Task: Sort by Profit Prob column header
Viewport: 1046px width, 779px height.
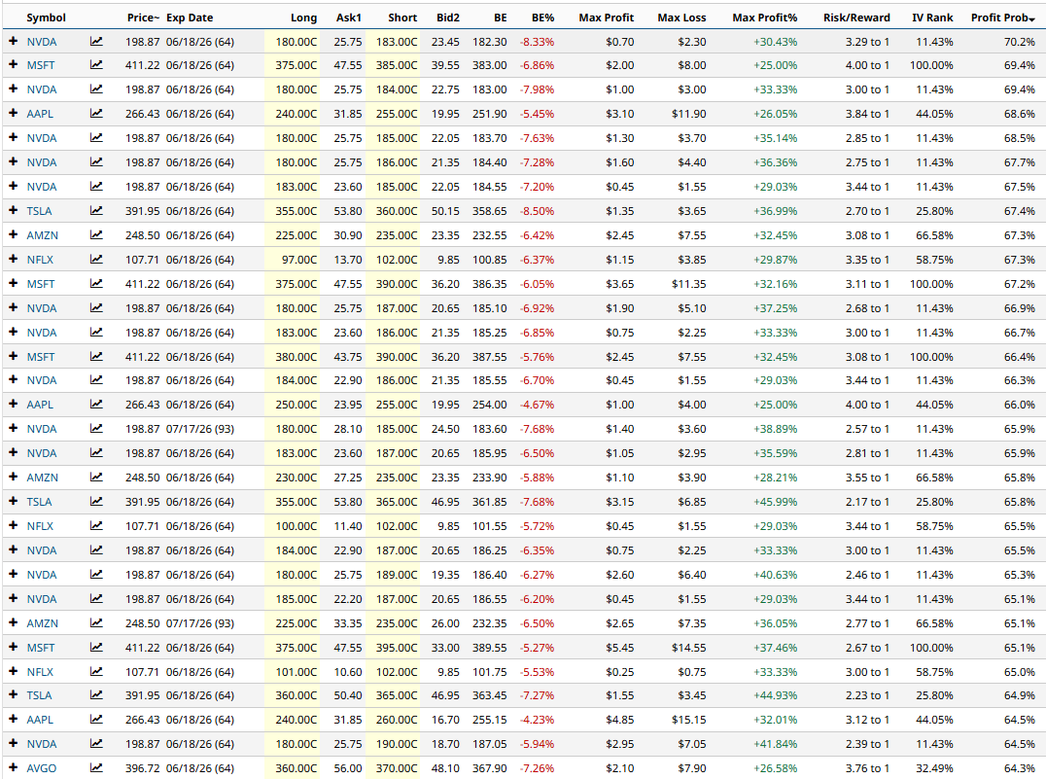Action: (x=1001, y=18)
